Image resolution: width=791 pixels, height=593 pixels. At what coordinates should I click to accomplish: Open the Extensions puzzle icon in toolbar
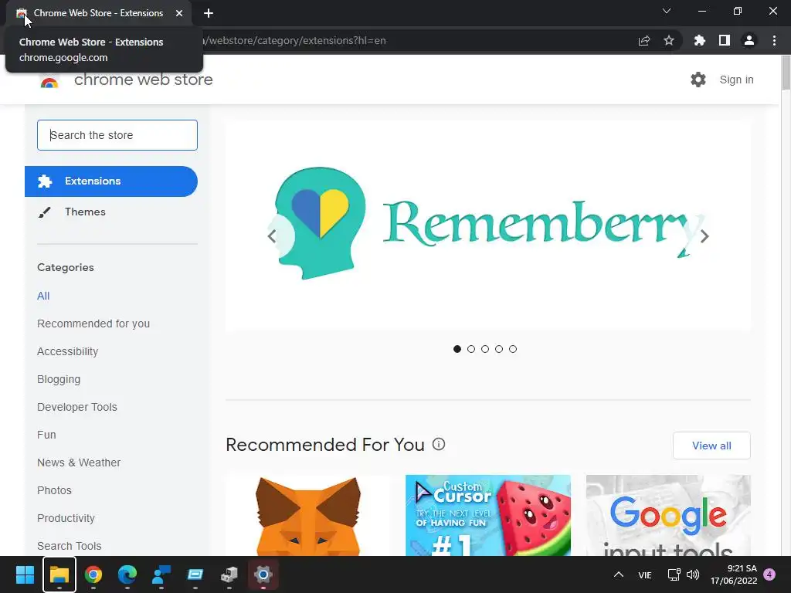(699, 40)
